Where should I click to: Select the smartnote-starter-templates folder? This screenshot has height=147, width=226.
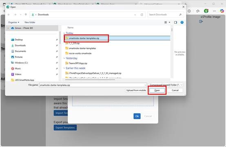point(82,48)
